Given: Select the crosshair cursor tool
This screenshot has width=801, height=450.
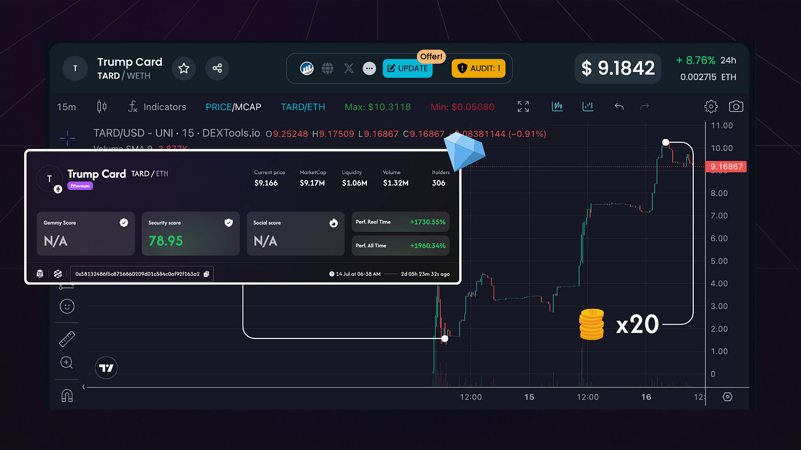Looking at the screenshot, I should pos(68,138).
